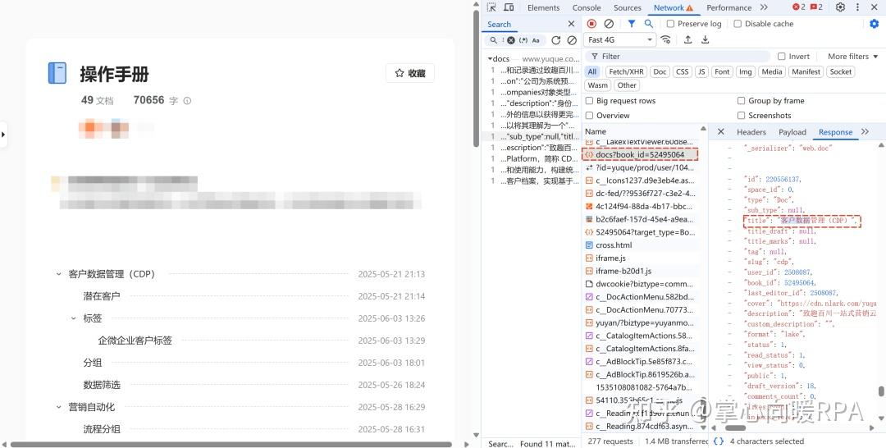The height and width of the screenshot is (448, 886).
Task: Open the More filters dropdown
Action: [x=852, y=56]
